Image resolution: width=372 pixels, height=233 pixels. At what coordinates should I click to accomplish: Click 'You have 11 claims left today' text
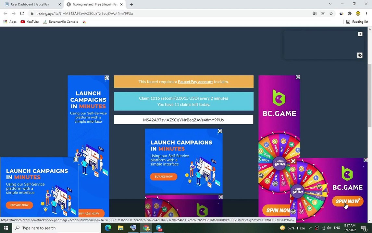coord(184,104)
